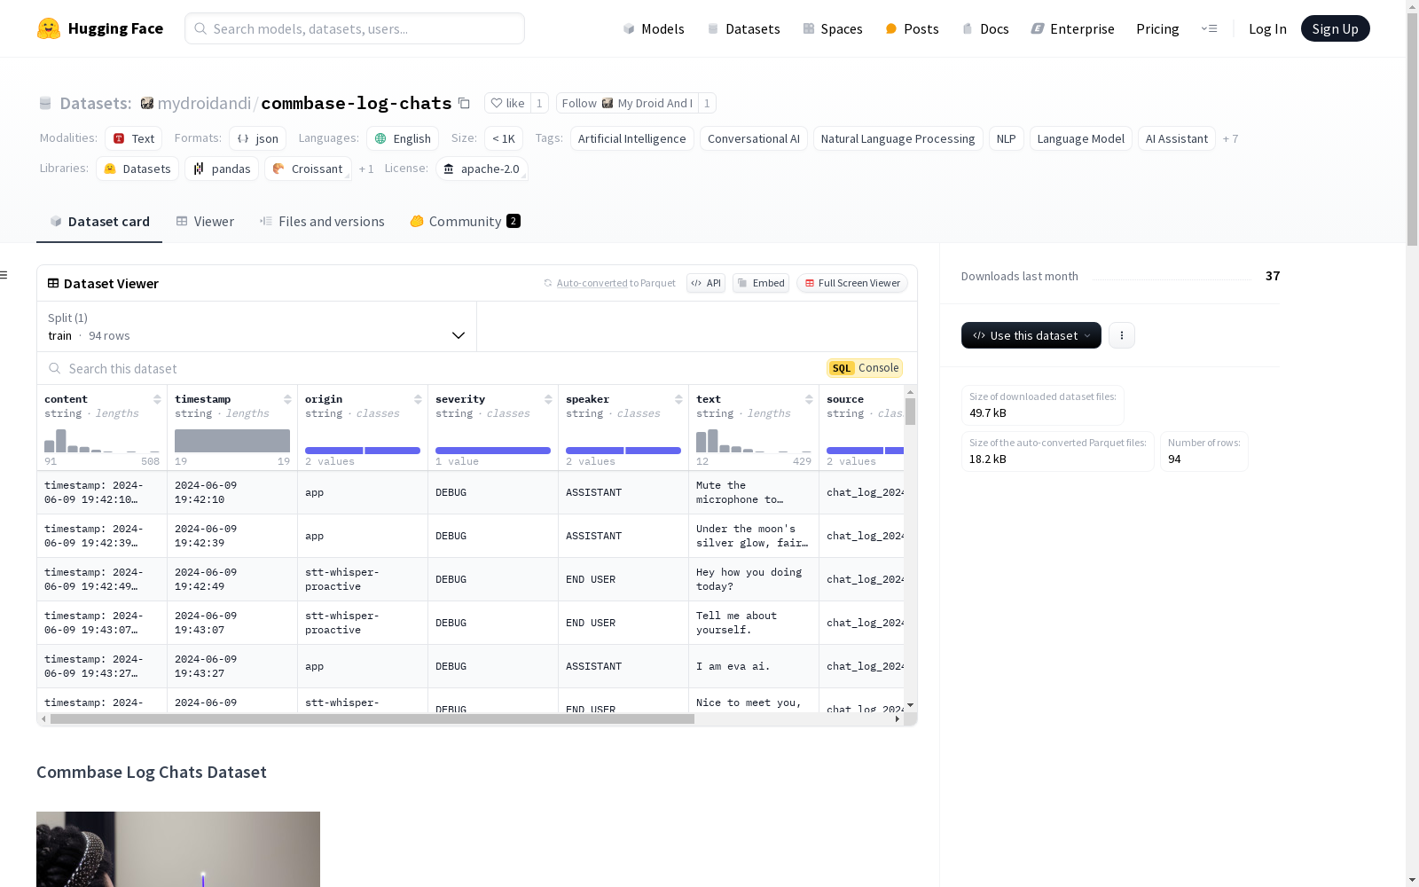The image size is (1419, 887).
Task: Open the additional navigation menu icon
Action: 1209,28
